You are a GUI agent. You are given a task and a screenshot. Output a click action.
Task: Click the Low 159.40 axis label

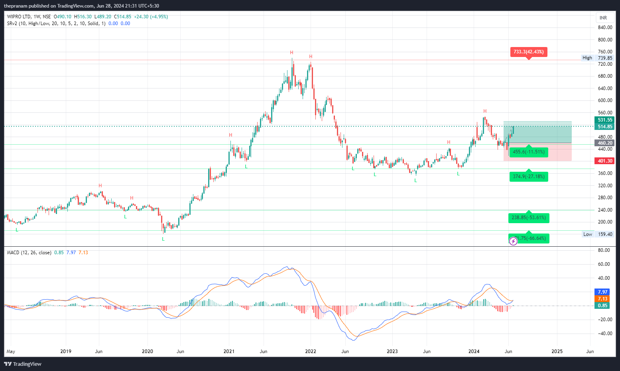point(597,234)
